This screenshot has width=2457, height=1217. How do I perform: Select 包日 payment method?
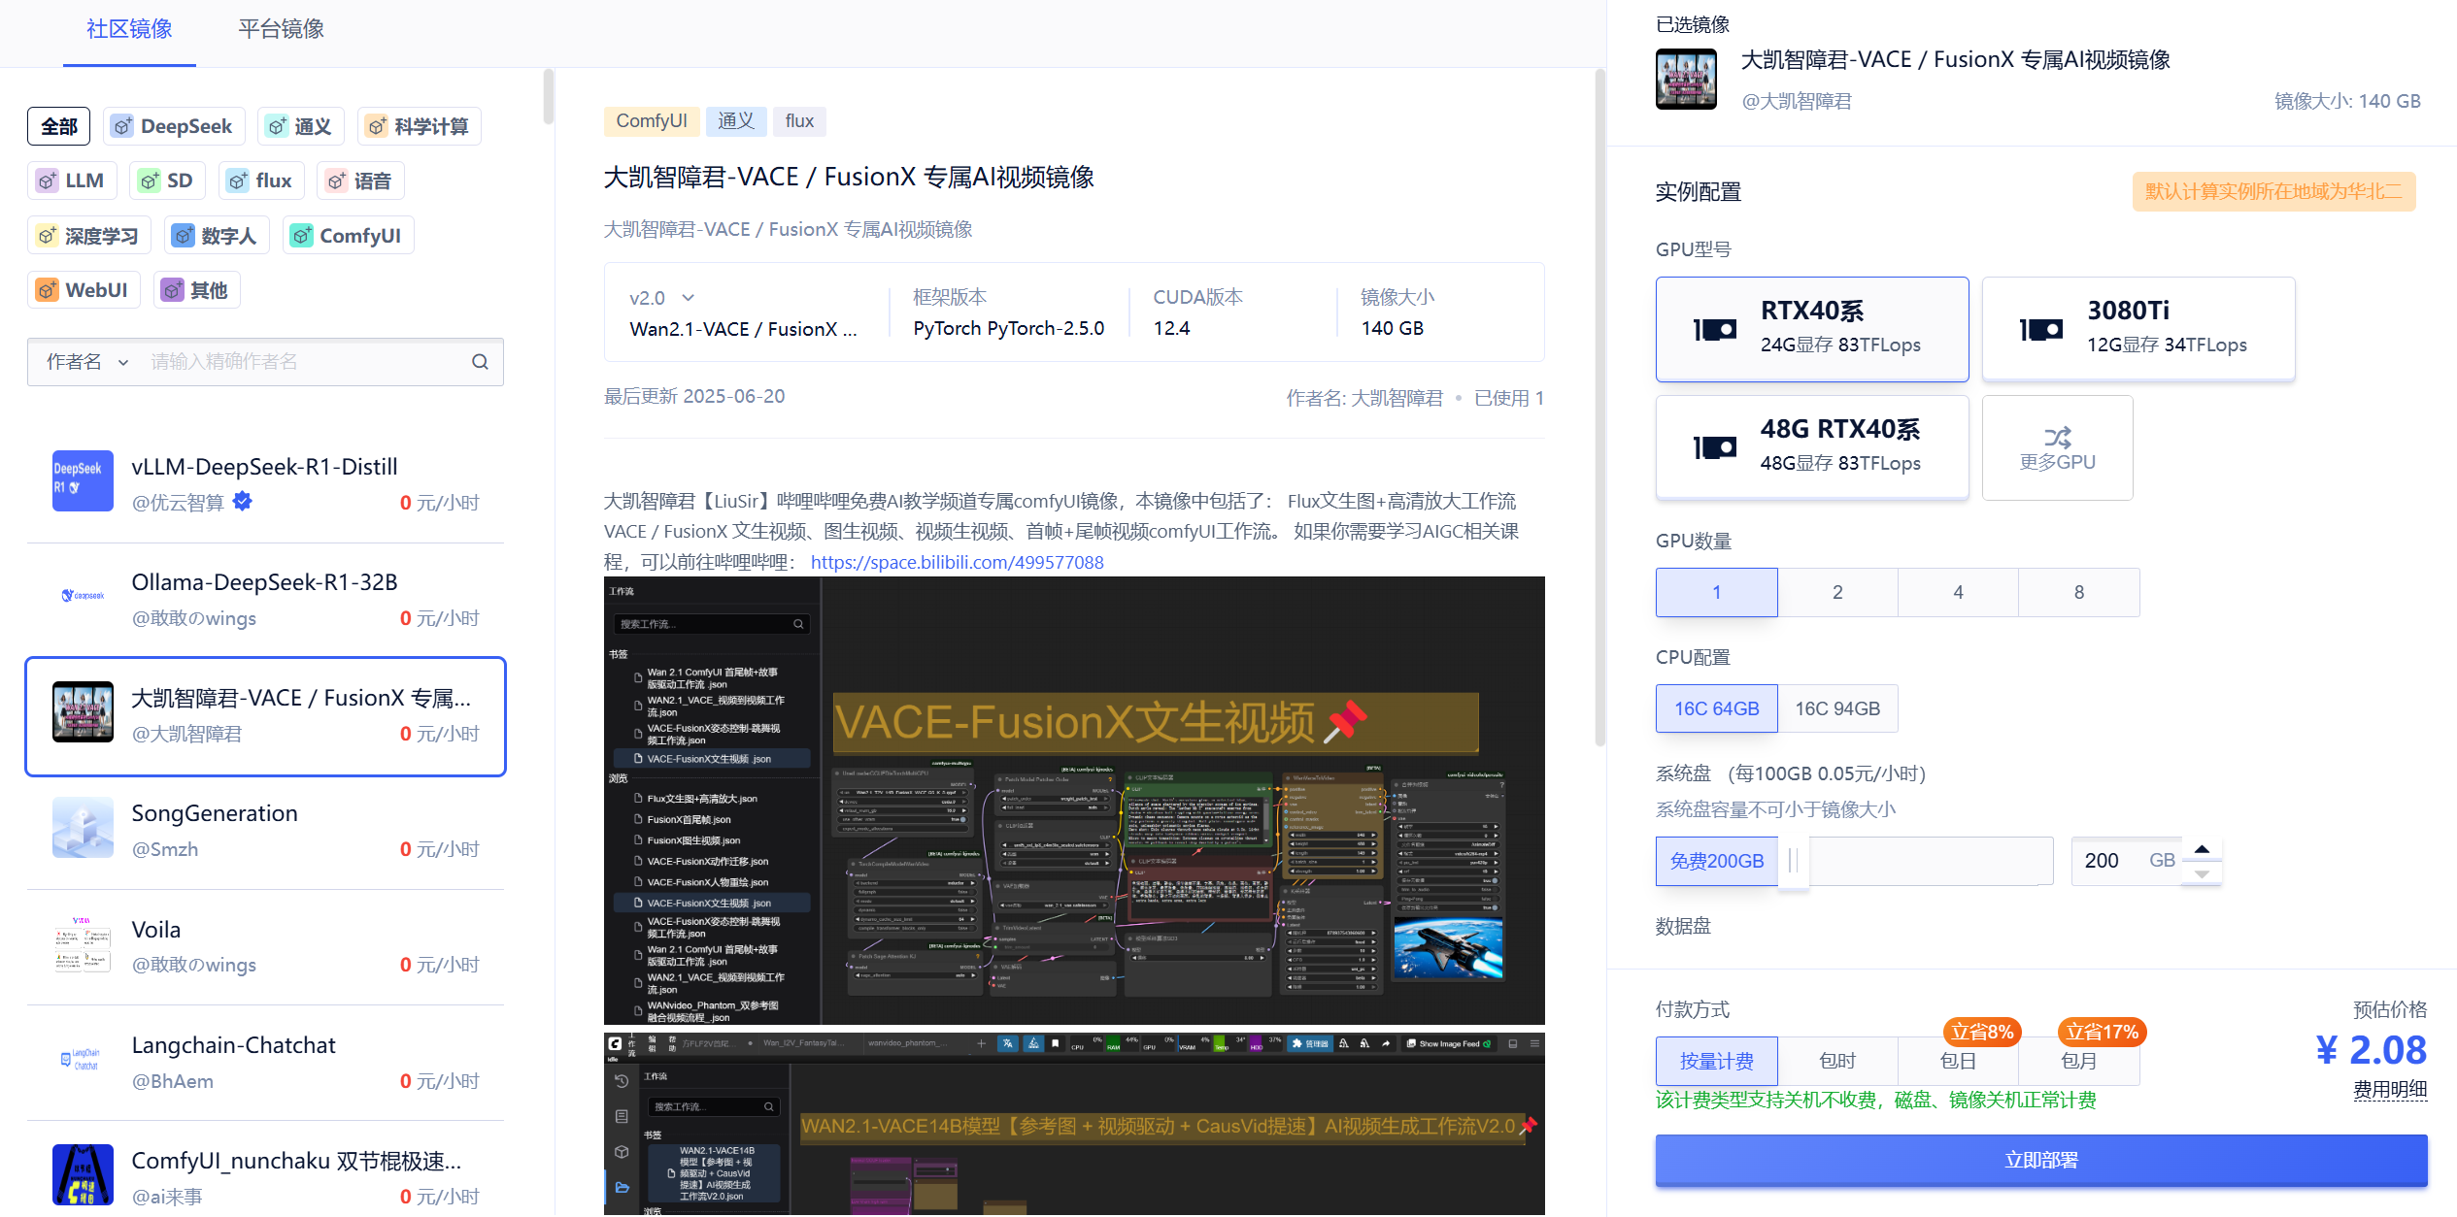tap(1958, 1062)
